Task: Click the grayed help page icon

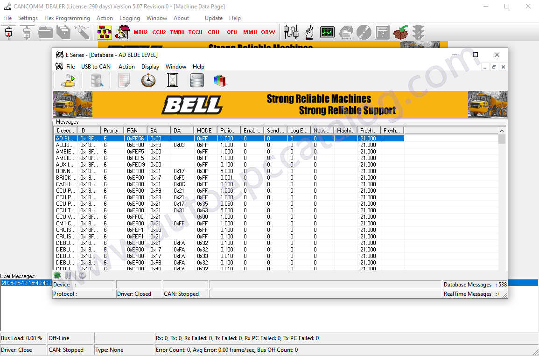Action: pyautogui.click(x=382, y=32)
